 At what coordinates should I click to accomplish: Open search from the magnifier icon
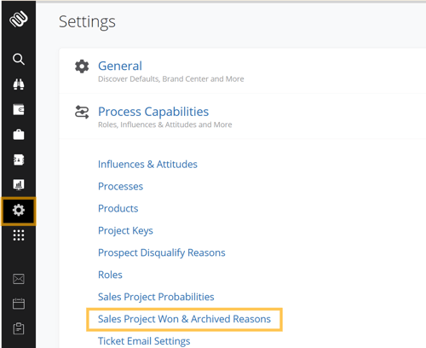click(19, 59)
